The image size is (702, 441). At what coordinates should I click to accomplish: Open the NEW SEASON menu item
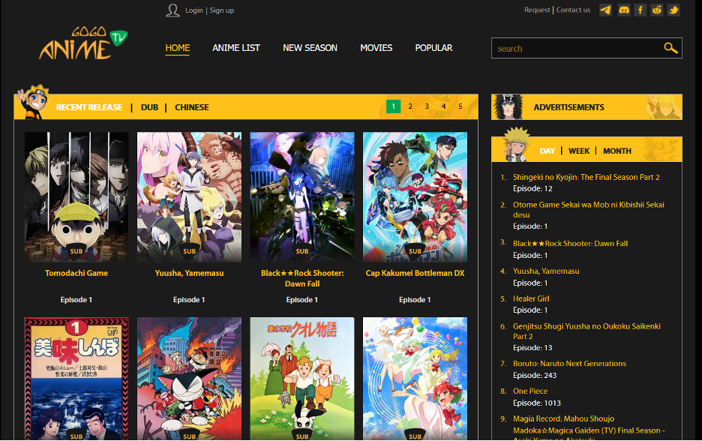(310, 48)
